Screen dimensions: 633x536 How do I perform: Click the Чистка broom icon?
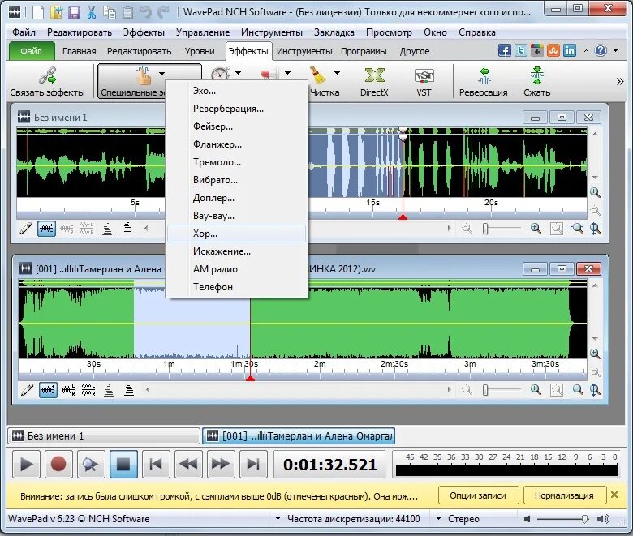317,75
